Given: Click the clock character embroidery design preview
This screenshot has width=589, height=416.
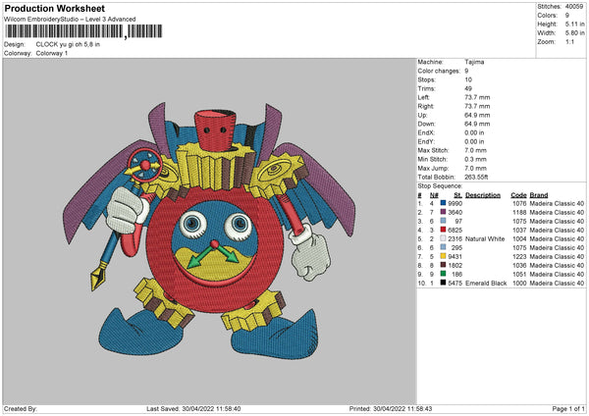Looking at the screenshot, I should (209, 230).
